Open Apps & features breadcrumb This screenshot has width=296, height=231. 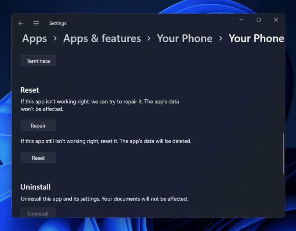click(102, 39)
